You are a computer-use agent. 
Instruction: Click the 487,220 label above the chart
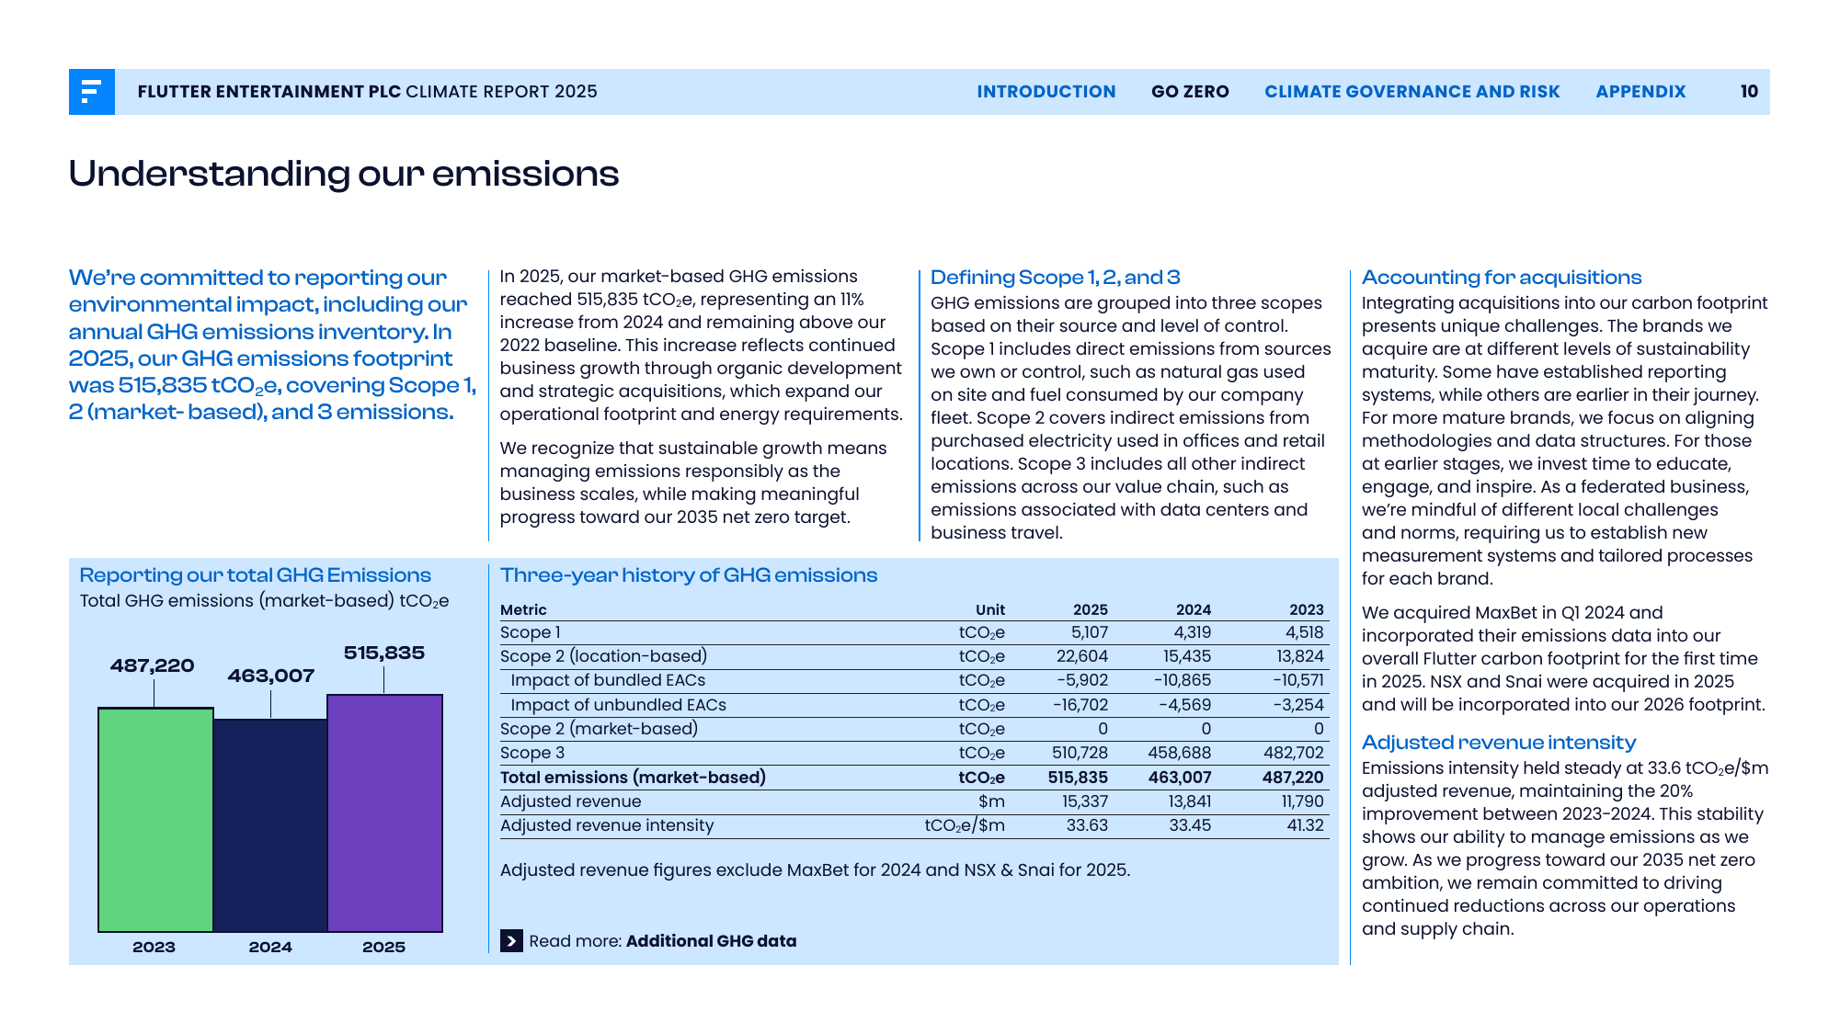[x=153, y=665]
